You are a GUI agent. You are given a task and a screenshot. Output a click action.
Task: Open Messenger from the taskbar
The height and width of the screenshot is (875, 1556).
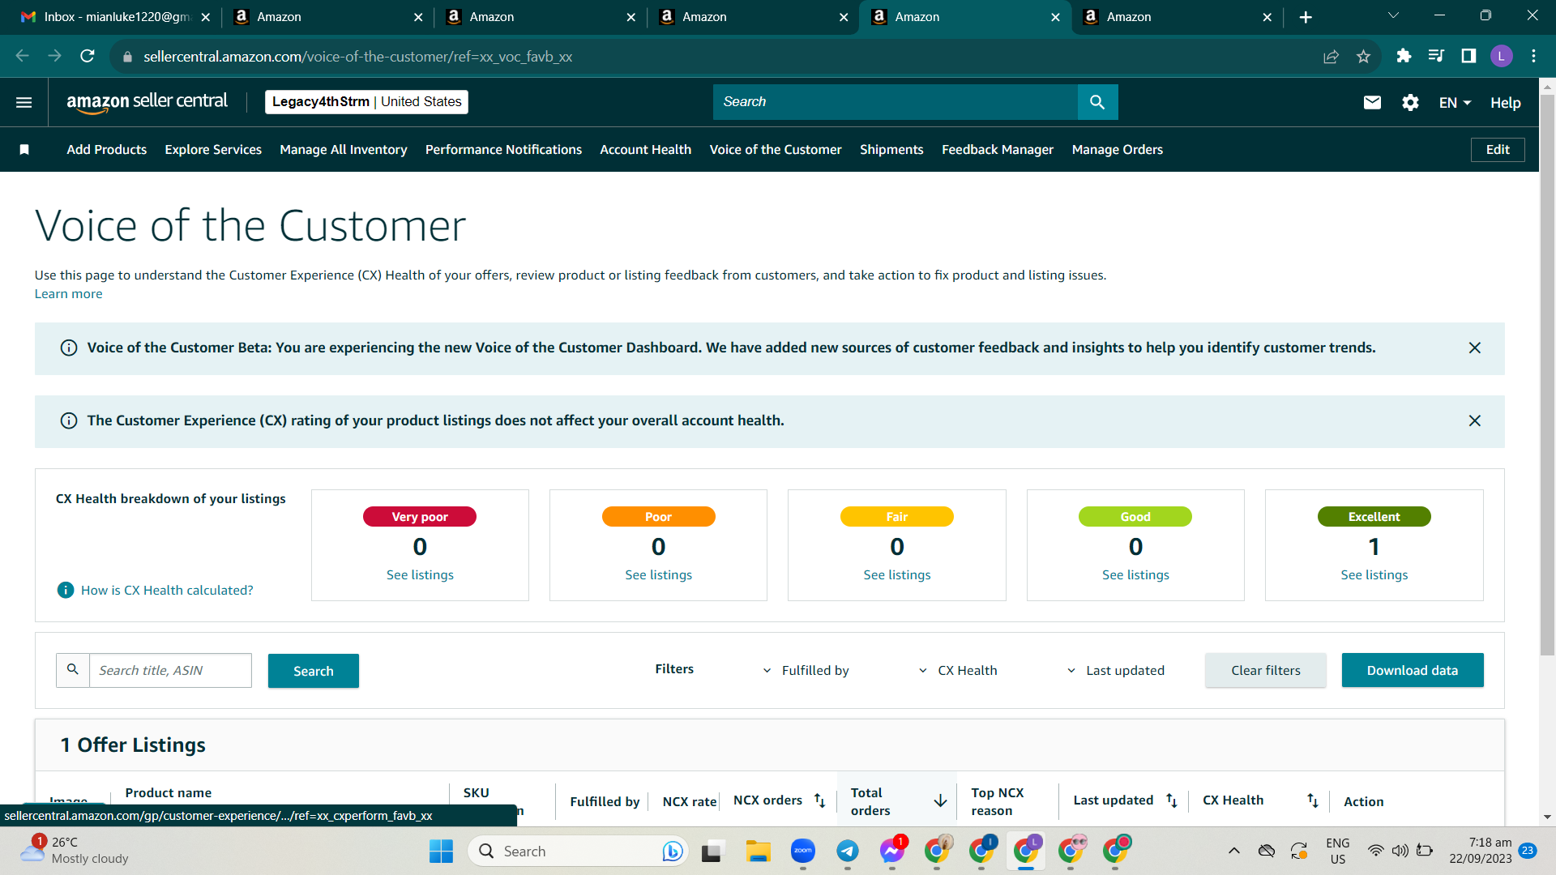(892, 851)
